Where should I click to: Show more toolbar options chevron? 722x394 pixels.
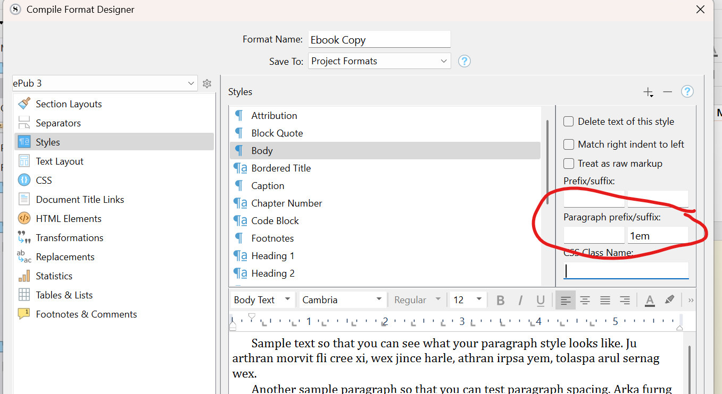coord(691,300)
